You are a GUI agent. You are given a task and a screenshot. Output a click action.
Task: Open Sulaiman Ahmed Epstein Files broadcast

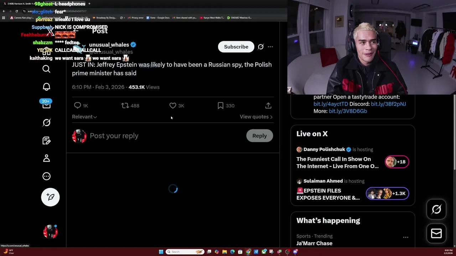point(328,194)
